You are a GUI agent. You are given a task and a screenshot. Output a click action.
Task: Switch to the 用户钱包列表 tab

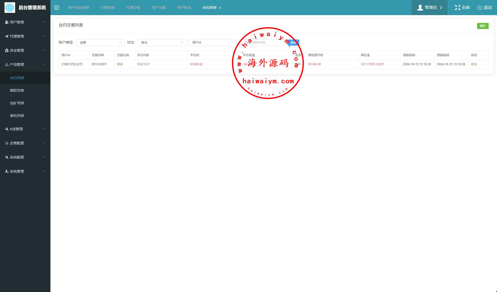click(x=79, y=8)
